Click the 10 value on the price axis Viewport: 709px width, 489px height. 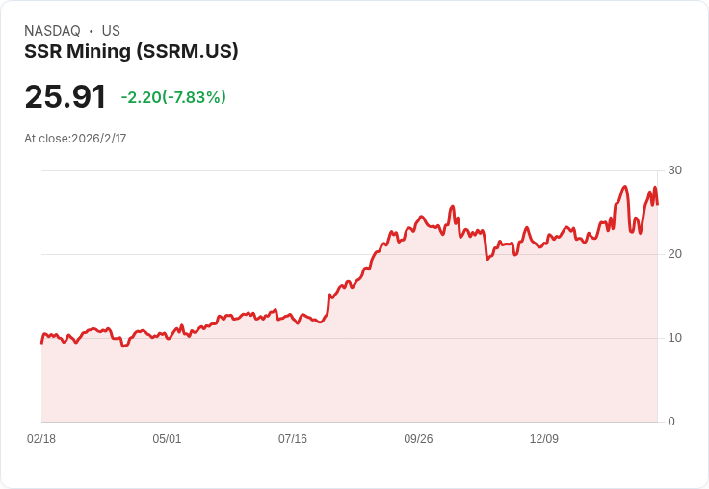pyautogui.click(x=674, y=338)
